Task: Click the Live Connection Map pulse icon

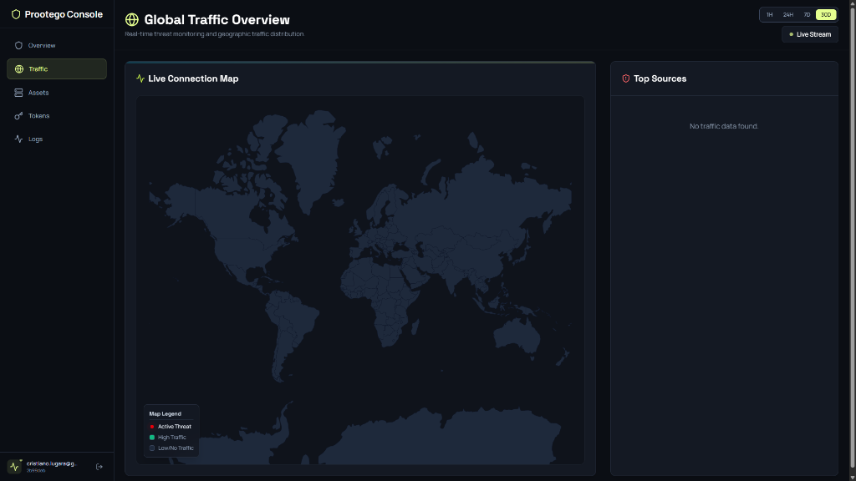Action: (x=140, y=78)
